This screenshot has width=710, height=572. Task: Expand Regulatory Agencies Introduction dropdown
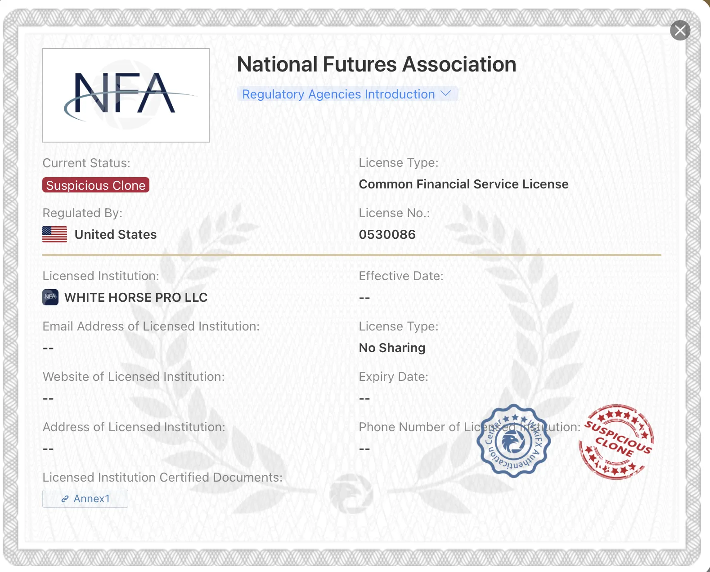(x=347, y=94)
